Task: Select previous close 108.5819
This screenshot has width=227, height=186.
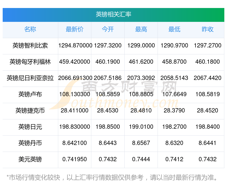Action: 208,94
